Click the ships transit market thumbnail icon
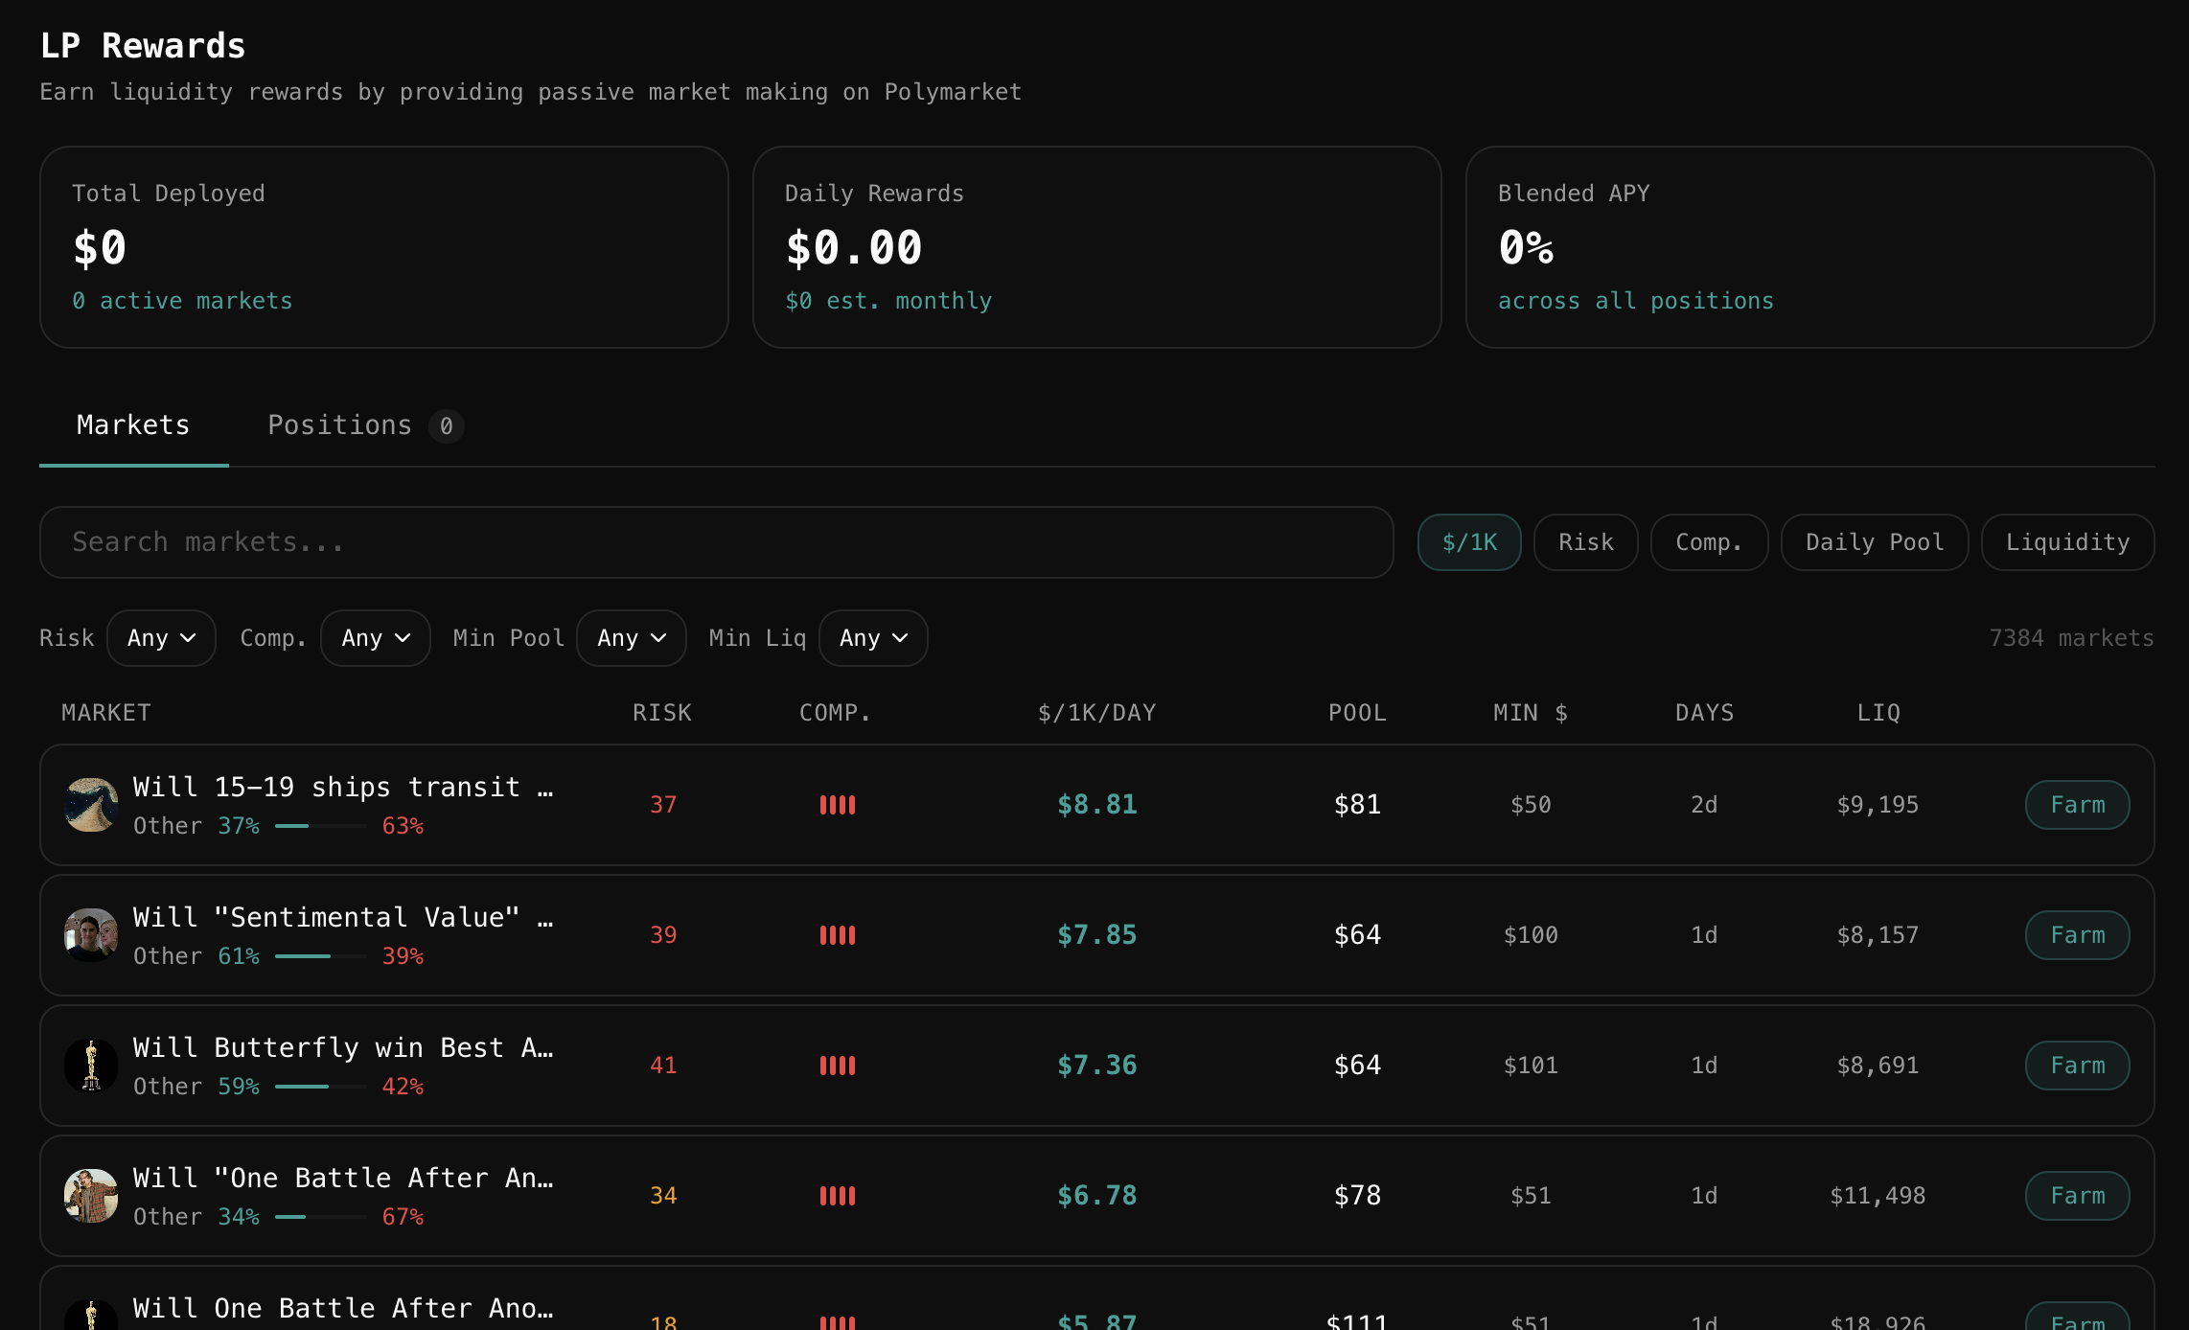 (x=91, y=805)
